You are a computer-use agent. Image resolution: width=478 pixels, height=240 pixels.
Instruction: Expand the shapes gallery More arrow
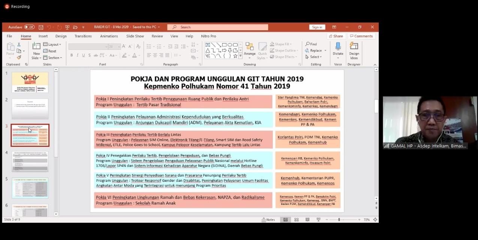tap(240, 56)
